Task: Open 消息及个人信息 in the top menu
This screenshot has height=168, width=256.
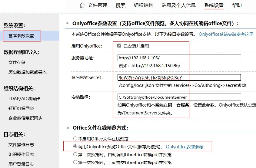Action: tap(179, 5)
